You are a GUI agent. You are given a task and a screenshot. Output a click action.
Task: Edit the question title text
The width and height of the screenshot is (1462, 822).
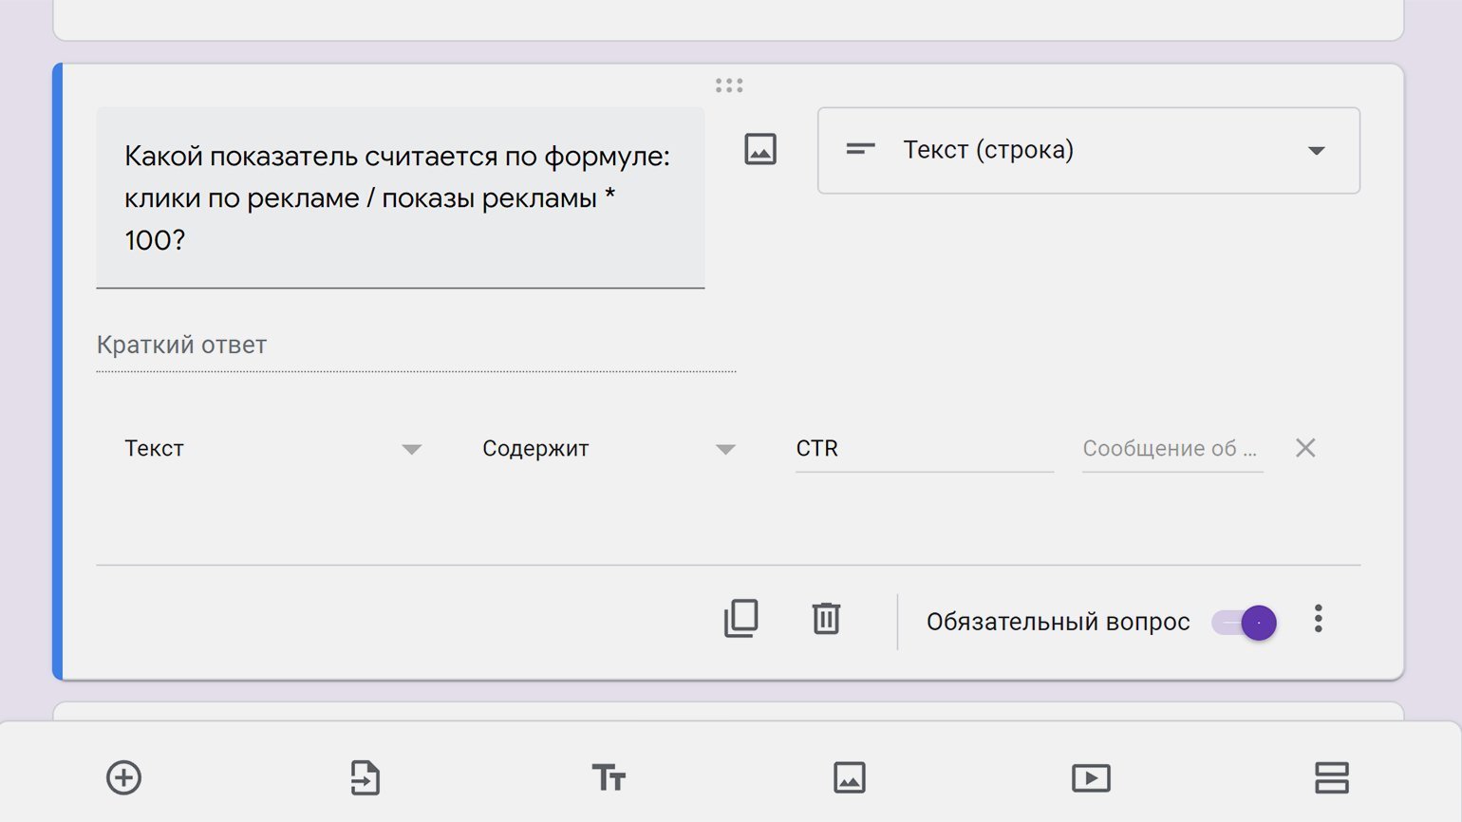tap(400, 197)
